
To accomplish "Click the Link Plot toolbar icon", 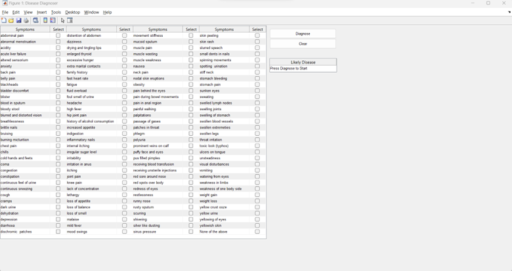I will coord(35,20).
